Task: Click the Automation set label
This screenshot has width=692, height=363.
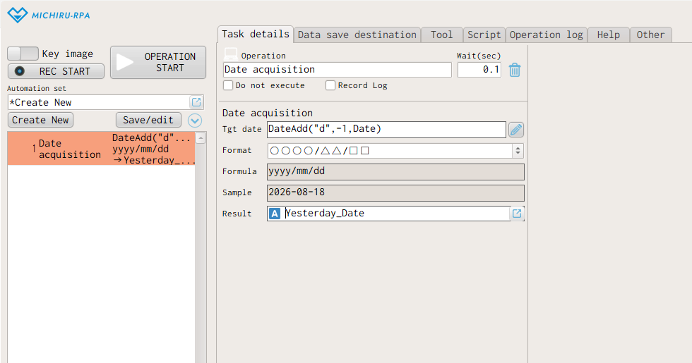Action: [37, 89]
